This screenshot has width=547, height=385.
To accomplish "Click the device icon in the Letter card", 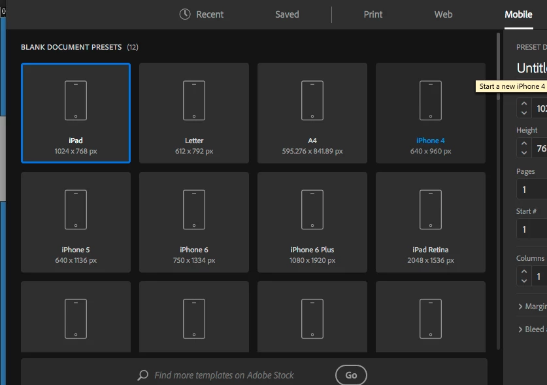I will click(x=194, y=101).
